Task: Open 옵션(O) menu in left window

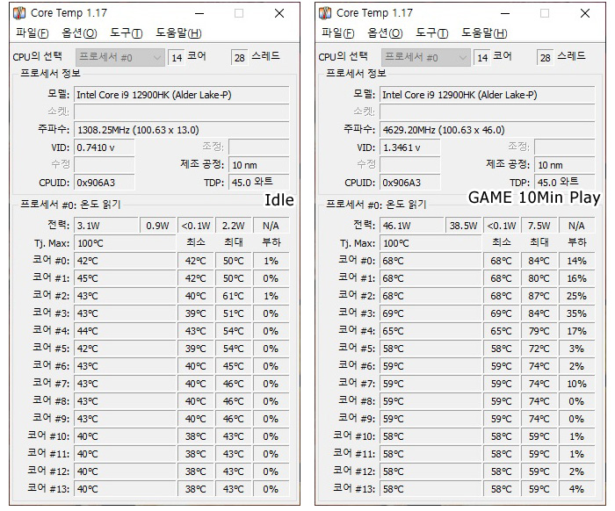Action: (x=79, y=32)
